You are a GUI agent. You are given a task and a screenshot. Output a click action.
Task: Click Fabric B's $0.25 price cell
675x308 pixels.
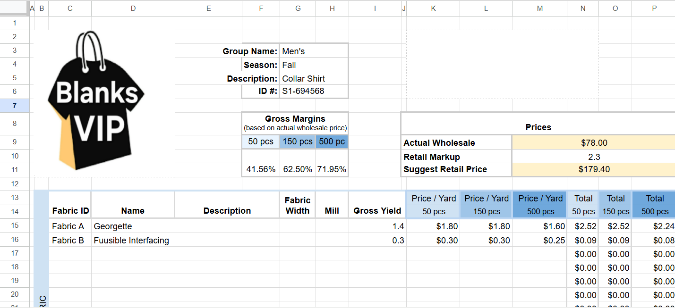[x=539, y=241]
